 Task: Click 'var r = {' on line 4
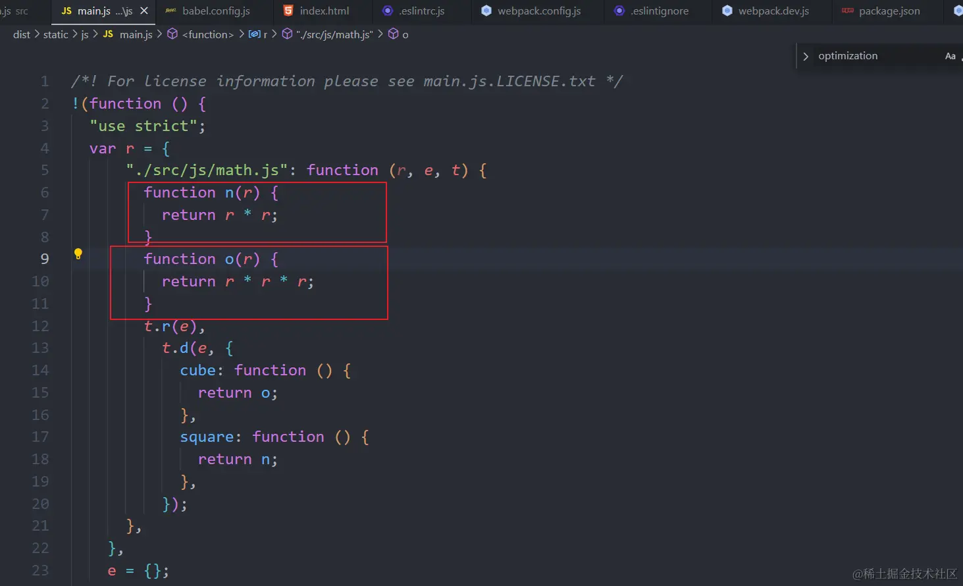click(130, 149)
